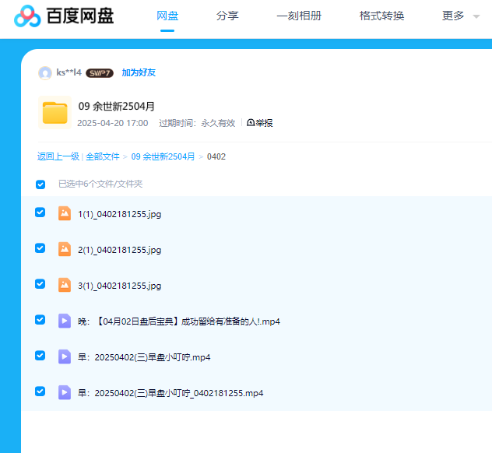Image resolution: width=492 pixels, height=453 pixels.
Task: Open 09 余世新2504月 breadcrumb folder
Action: click(x=163, y=156)
